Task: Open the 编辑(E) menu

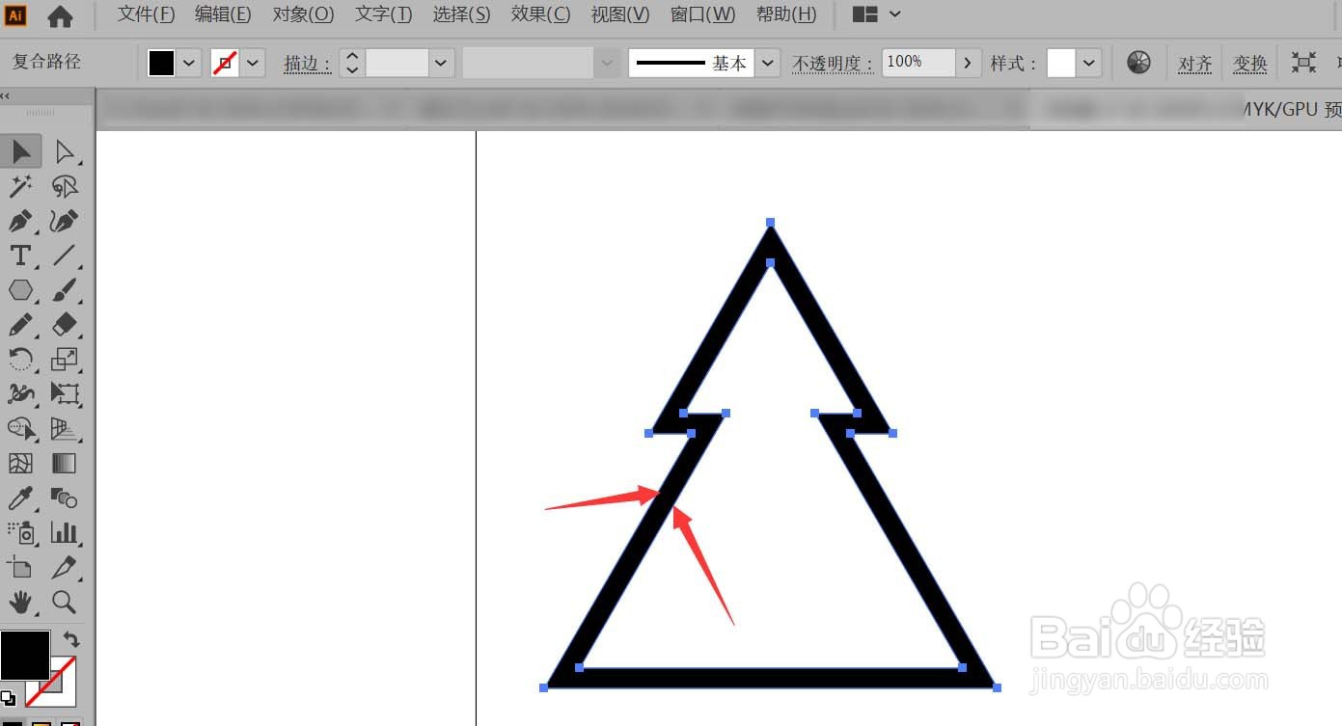Action: click(223, 14)
